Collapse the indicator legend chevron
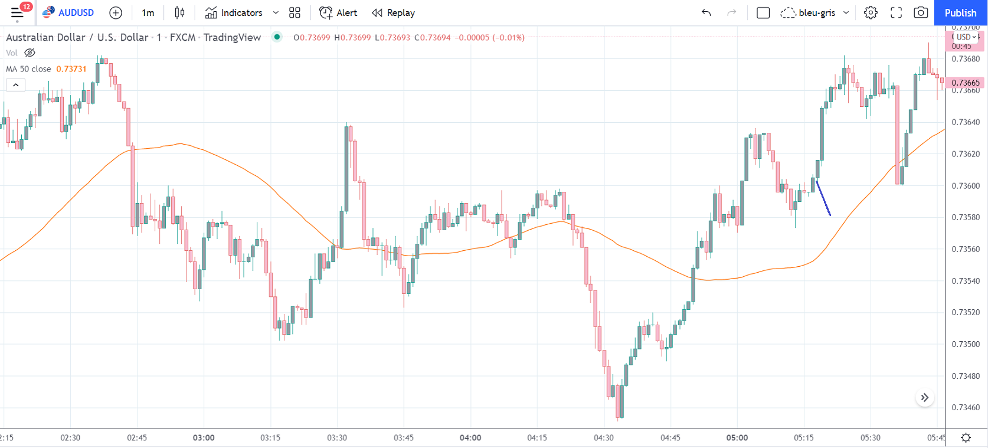Viewport: 988px width, 448px height. pos(16,85)
